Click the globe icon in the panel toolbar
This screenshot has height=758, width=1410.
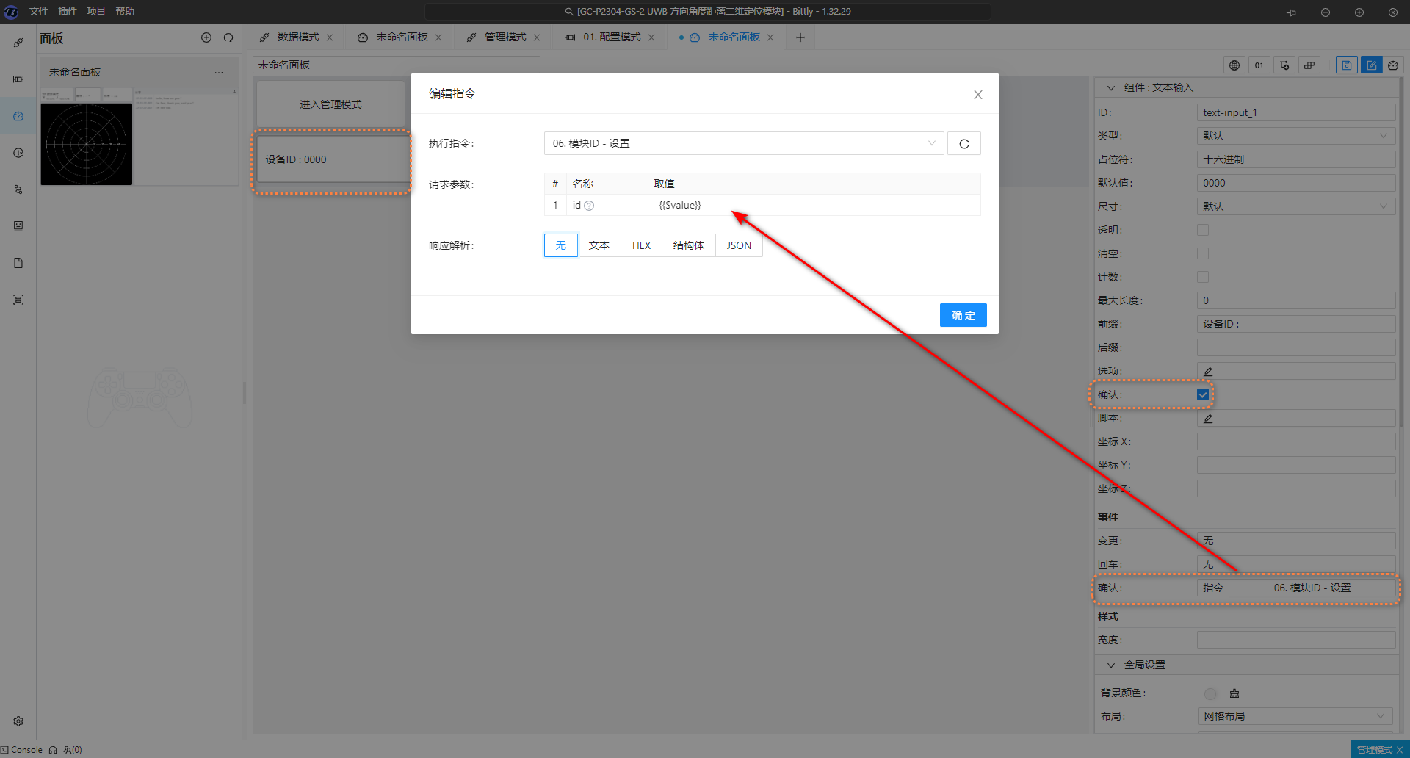click(1234, 65)
